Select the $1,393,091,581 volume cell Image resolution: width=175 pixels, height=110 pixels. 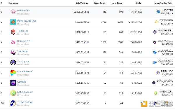[x=81, y=12]
